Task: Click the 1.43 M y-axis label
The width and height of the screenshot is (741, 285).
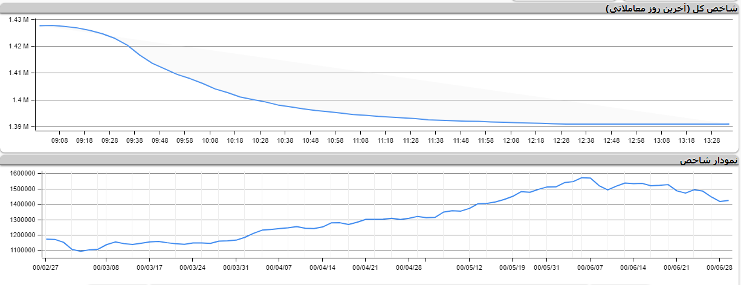Action: pyautogui.click(x=19, y=20)
